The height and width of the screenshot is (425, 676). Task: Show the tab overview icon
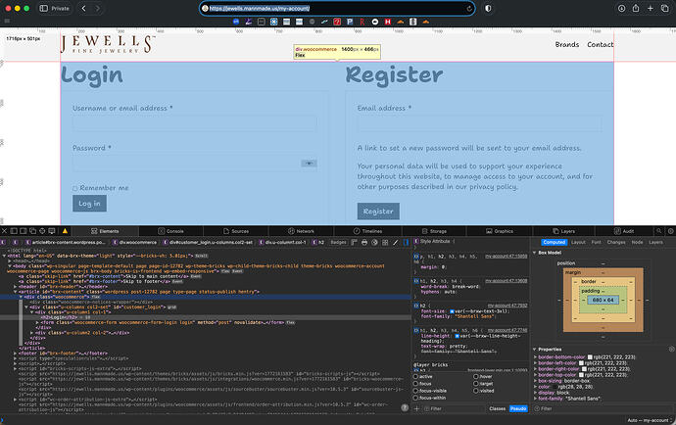[665, 8]
